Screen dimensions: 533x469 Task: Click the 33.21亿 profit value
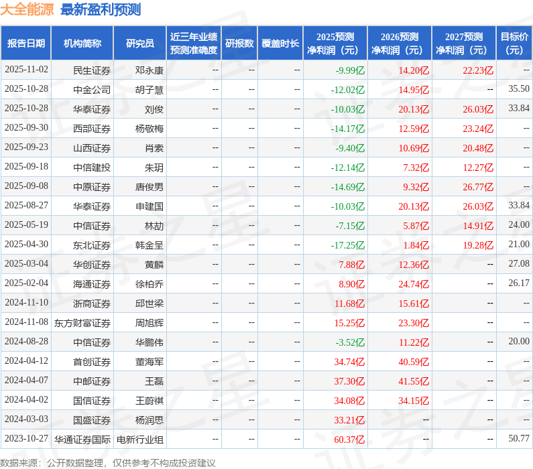pyautogui.click(x=349, y=420)
